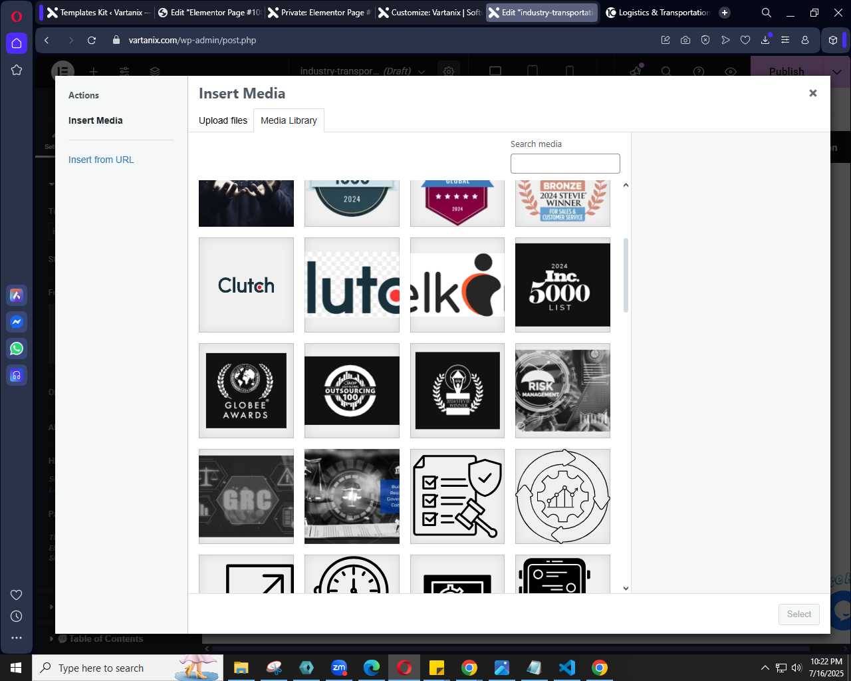The image size is (851, 681).
Task: Open the Windows Start menu
Action: 16,668
